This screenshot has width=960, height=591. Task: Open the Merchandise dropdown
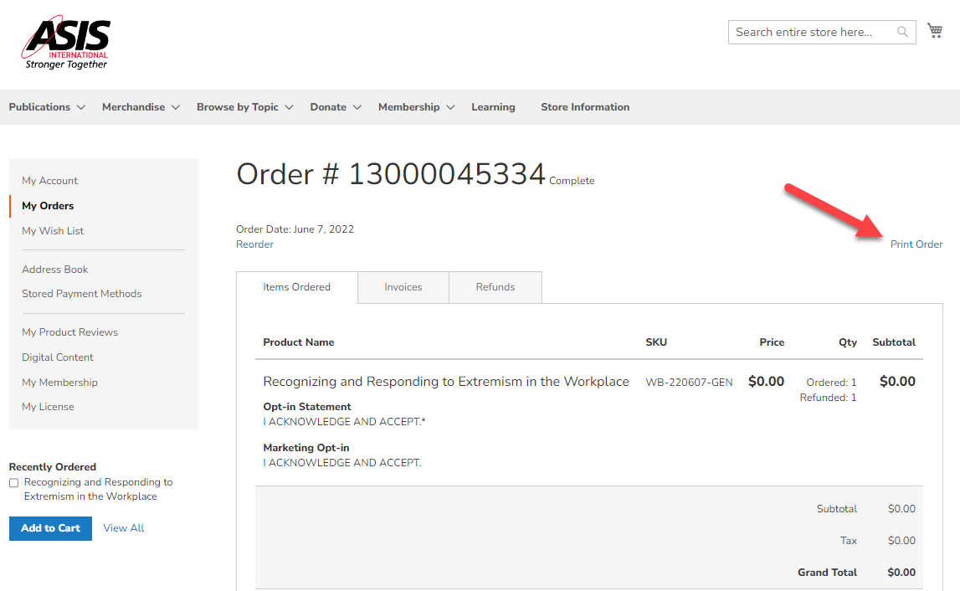(x=134, y=106)
